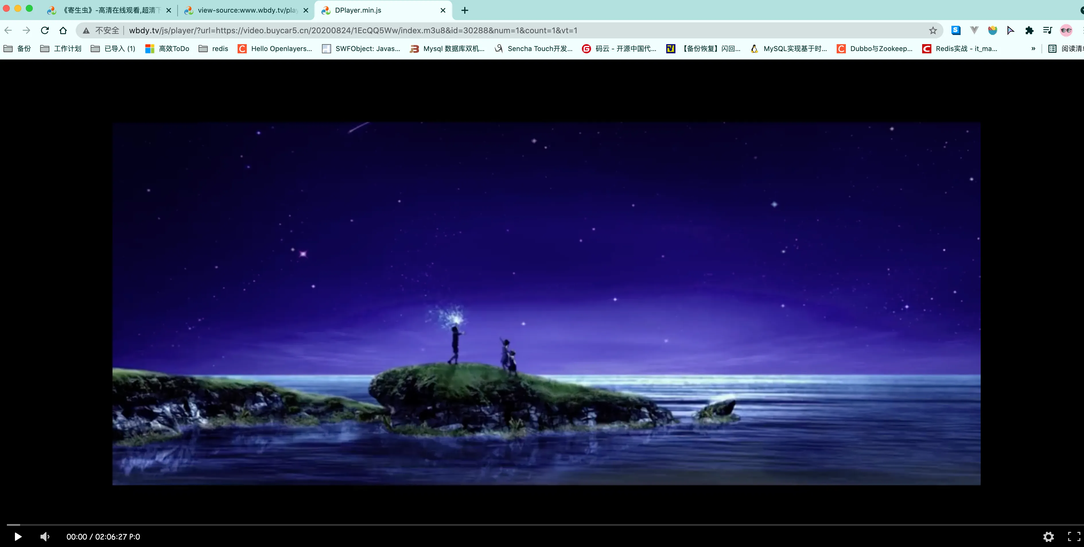Mute the video volume speaker icon
The width and height of the screenshot is (1084, 547).
[44, 536]
